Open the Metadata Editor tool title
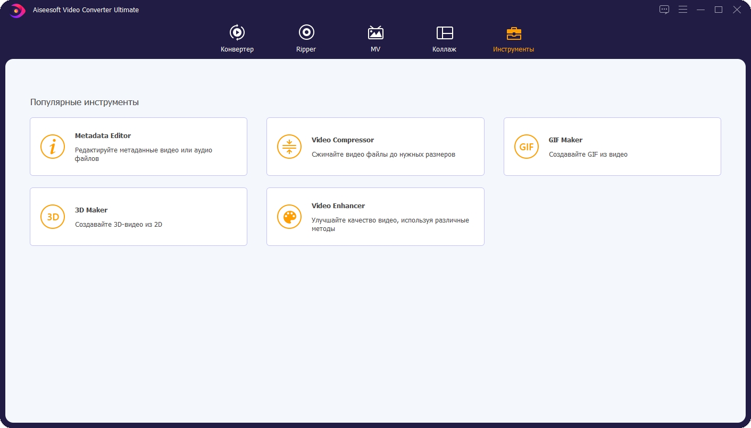This screenshot has width=751, height=428. point(103,136)
